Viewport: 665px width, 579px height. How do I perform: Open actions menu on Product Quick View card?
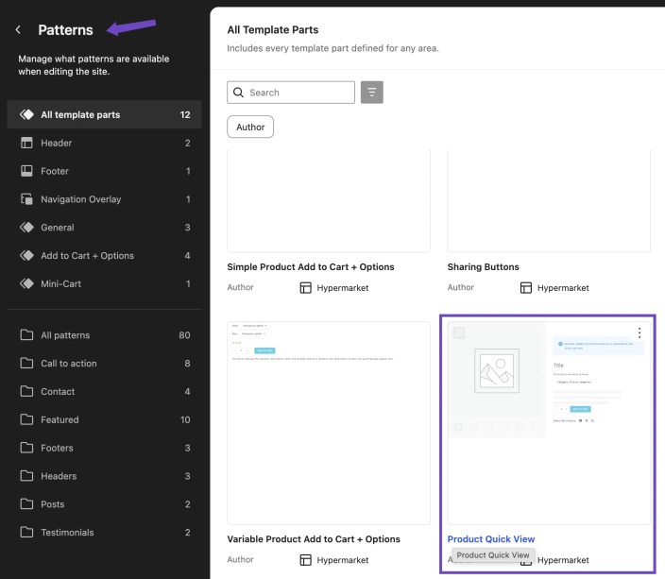pos(639,332)
